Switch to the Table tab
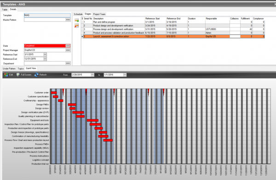The image size is (276, 180). click(x=5, y=10)
